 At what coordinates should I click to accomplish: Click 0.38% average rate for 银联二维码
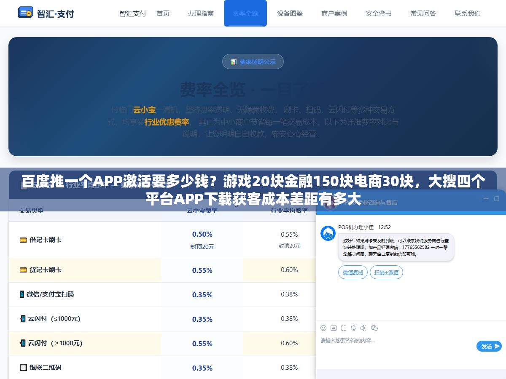(289, 368)
